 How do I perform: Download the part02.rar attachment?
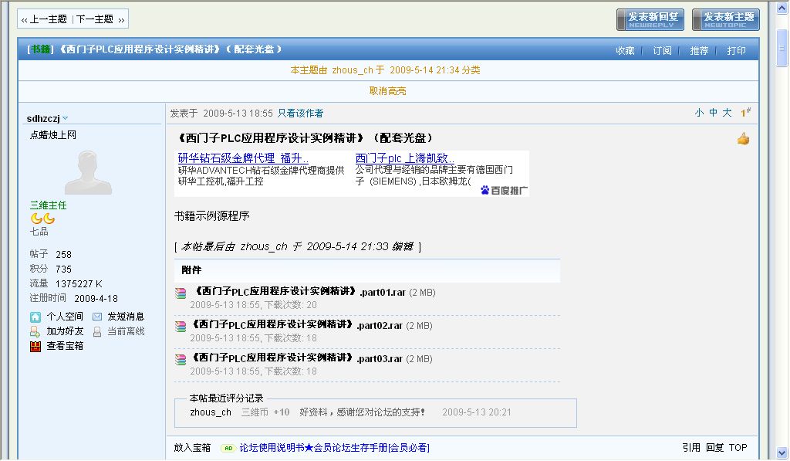point(297,325)
